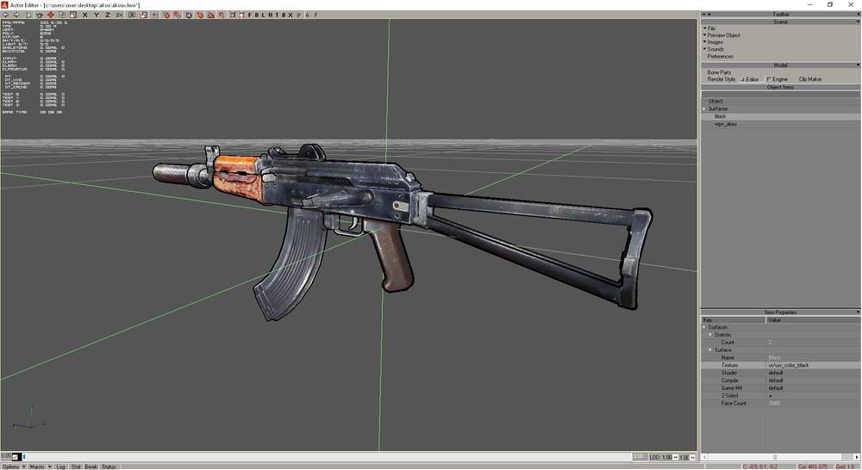Click the Clip Maker button
Screen dimensions: 862x470
pyautogui.click(x=809, y=79)
